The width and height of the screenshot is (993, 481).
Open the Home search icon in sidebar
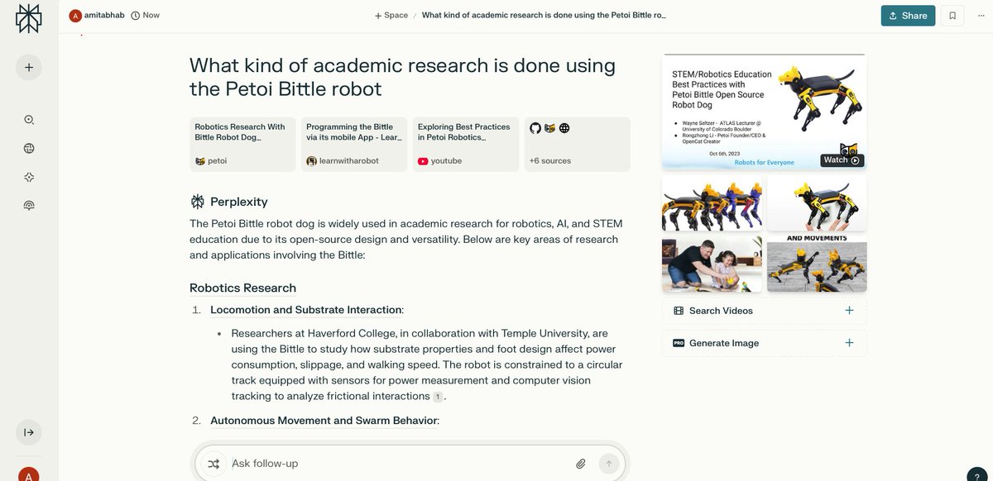29,120
